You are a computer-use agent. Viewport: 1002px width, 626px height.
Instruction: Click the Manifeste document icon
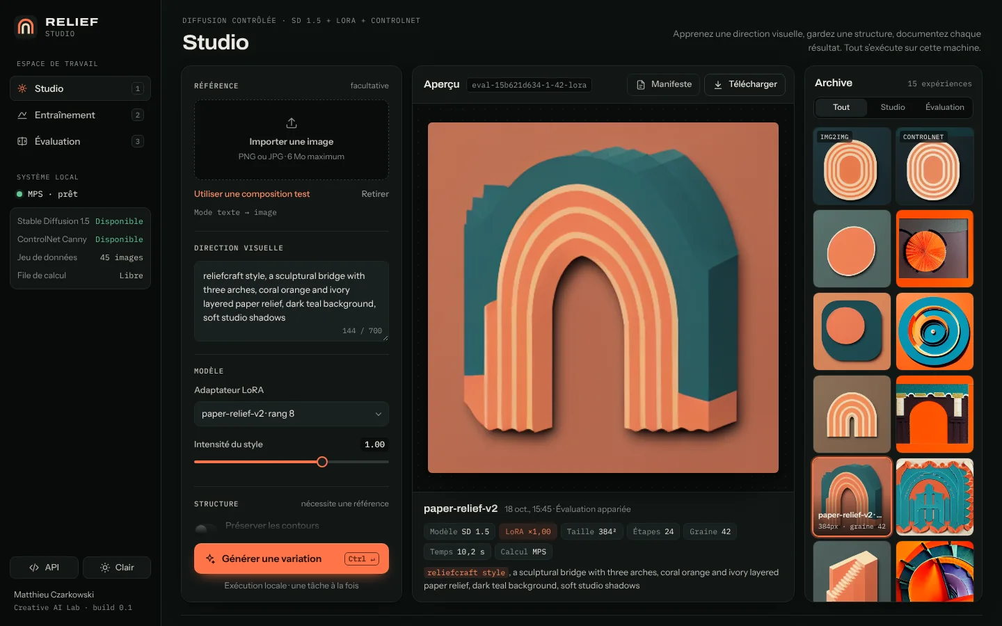click(641, 85)
